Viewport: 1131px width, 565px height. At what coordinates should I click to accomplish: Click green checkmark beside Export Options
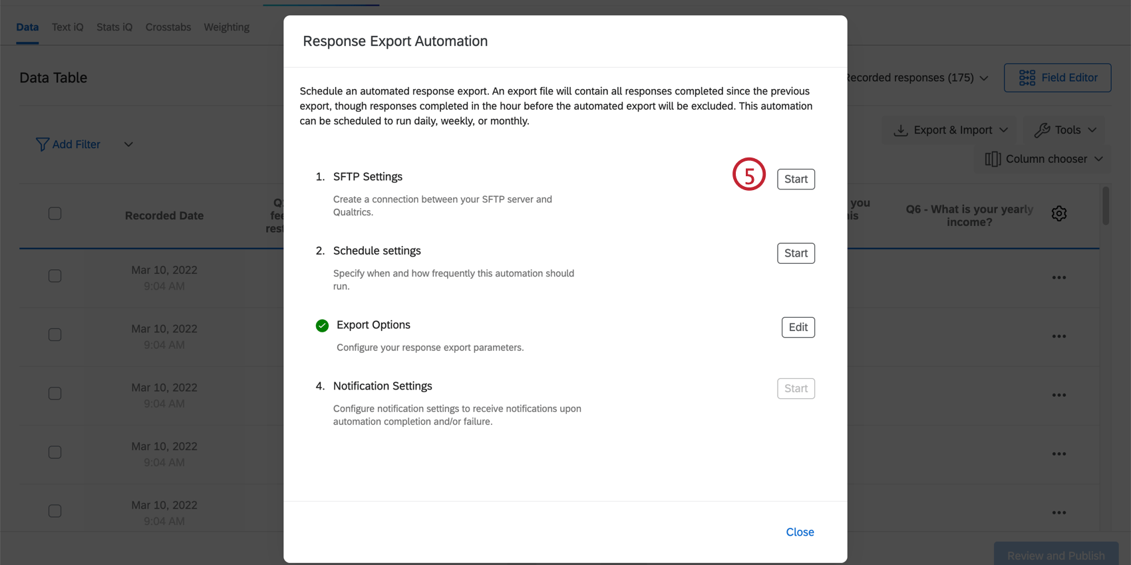tap(322, 326)
